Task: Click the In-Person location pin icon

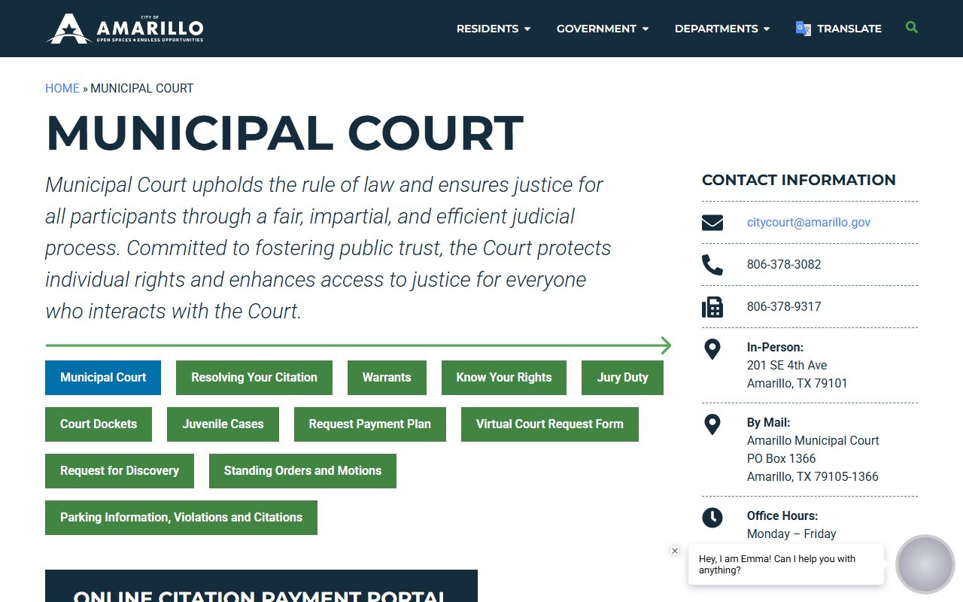Action: 712,349
